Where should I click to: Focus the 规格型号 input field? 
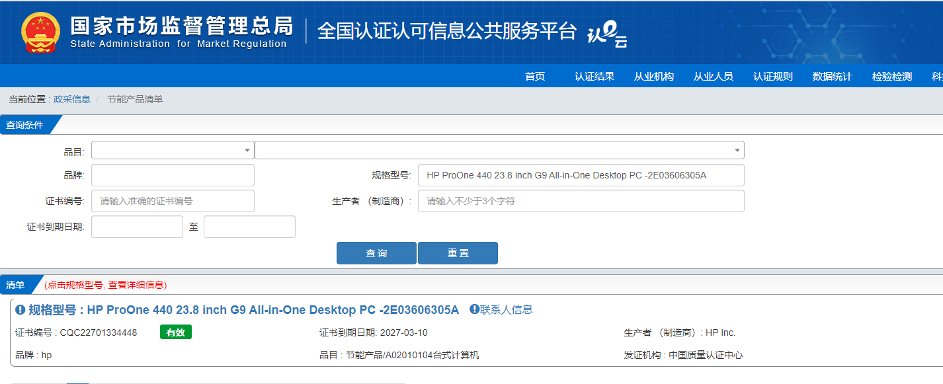(581, 175)
